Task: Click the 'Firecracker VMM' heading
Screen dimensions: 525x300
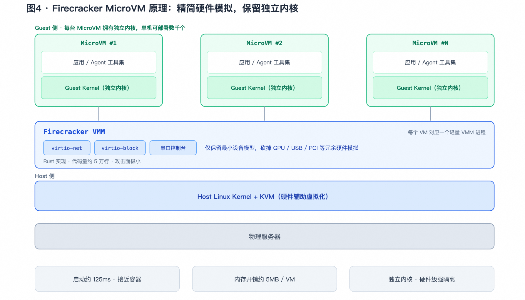Action: click(x=74, y=132)
